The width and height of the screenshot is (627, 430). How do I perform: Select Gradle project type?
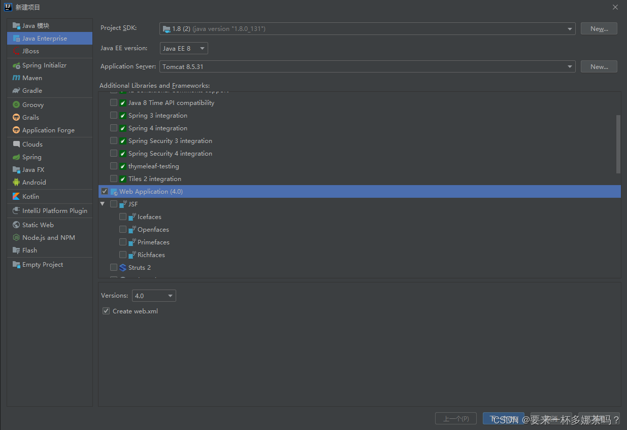(x=50, y=91)
